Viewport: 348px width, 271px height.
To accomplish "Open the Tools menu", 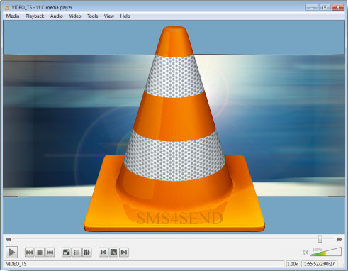I will 93,16.
